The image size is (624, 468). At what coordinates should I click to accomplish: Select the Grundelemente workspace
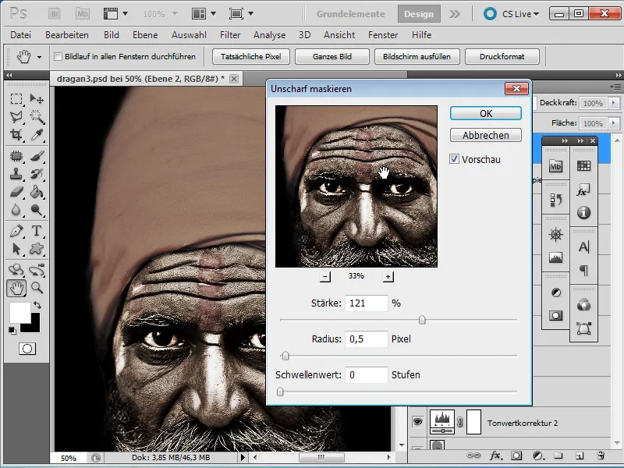(x=350, y=14)
